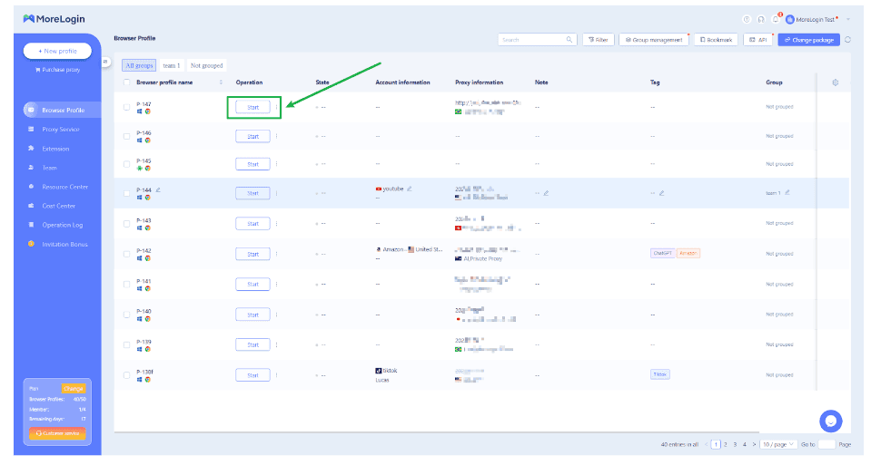
Task: Open the Proxy Service sidebar item
Action: pyautogui.click(x=61, y=130)
